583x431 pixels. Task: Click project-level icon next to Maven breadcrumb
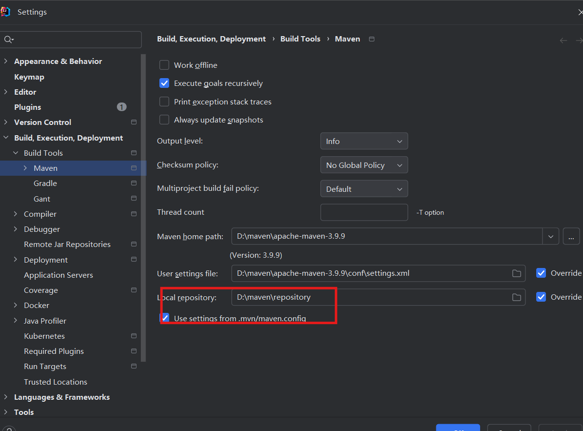(371, 39)
